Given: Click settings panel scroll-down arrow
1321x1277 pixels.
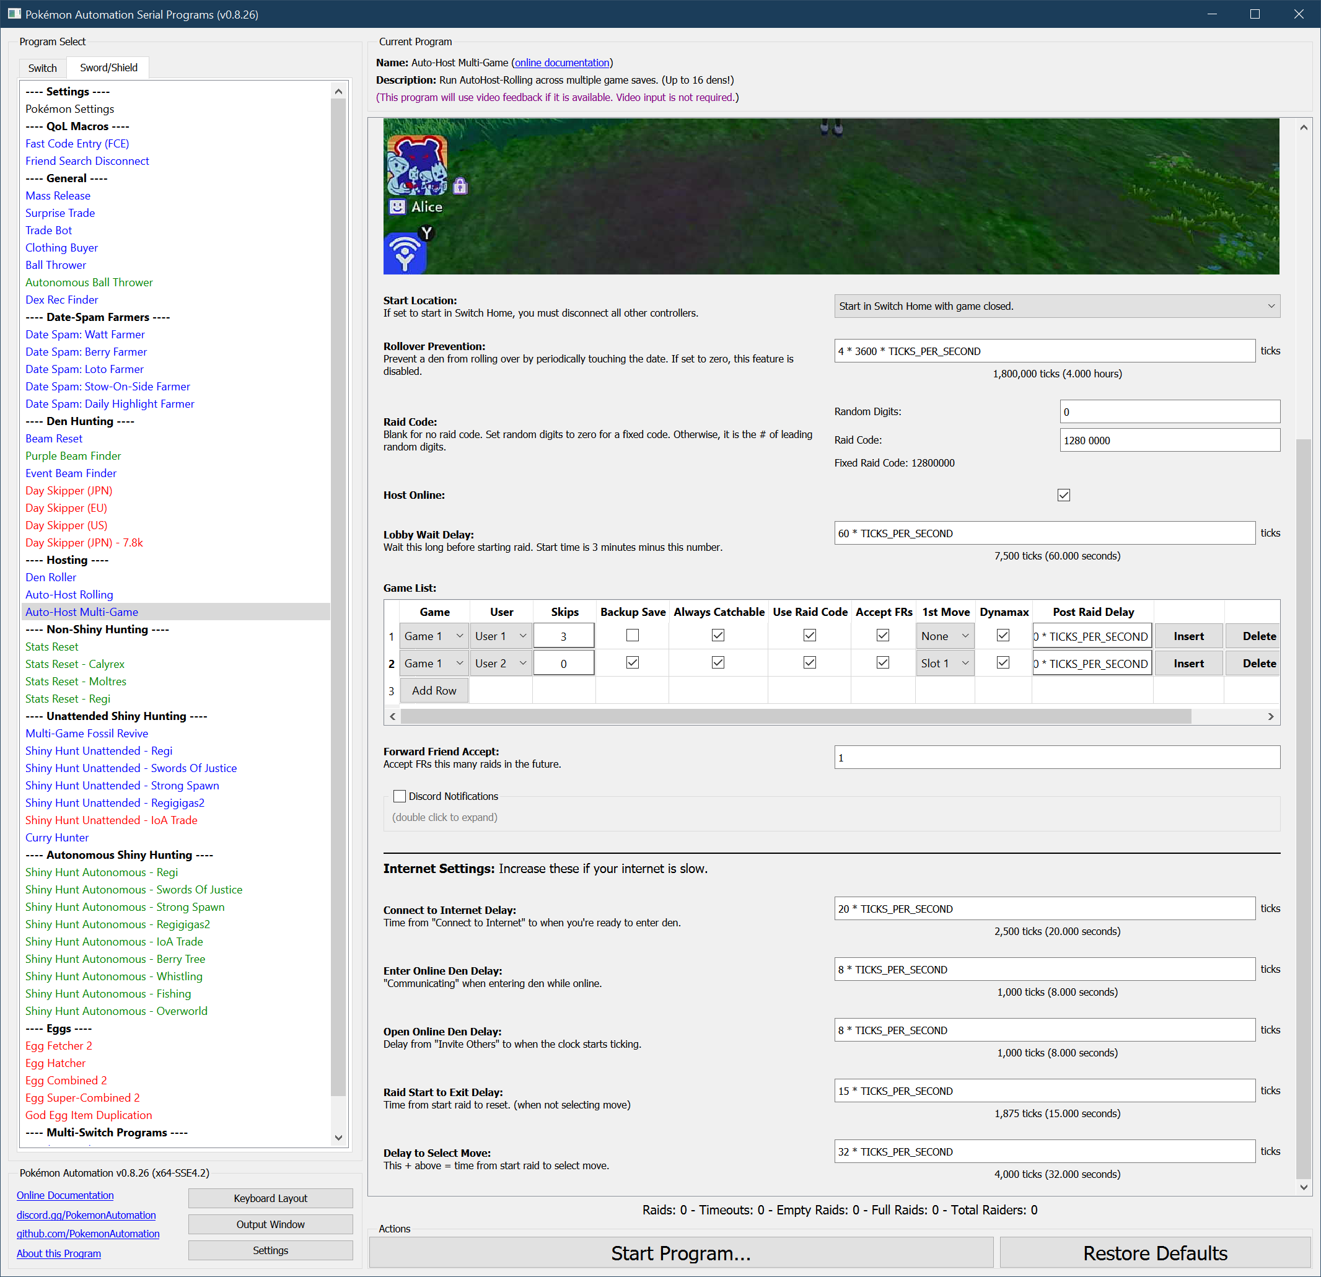Looking at the screenshot, I should 1304,1187.
